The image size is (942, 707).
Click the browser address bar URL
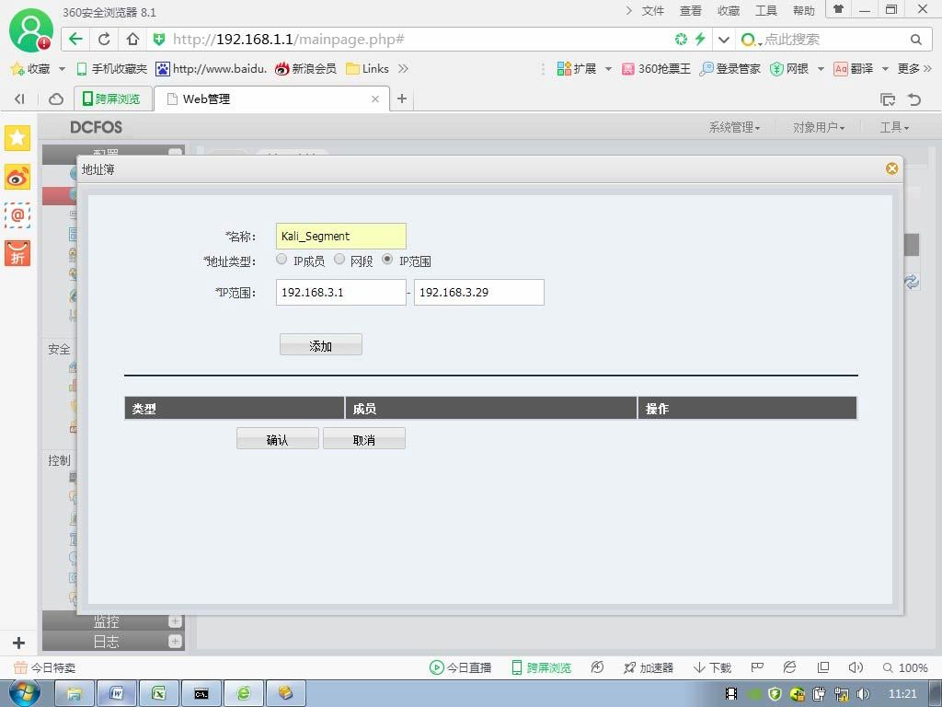click(288, 40)
